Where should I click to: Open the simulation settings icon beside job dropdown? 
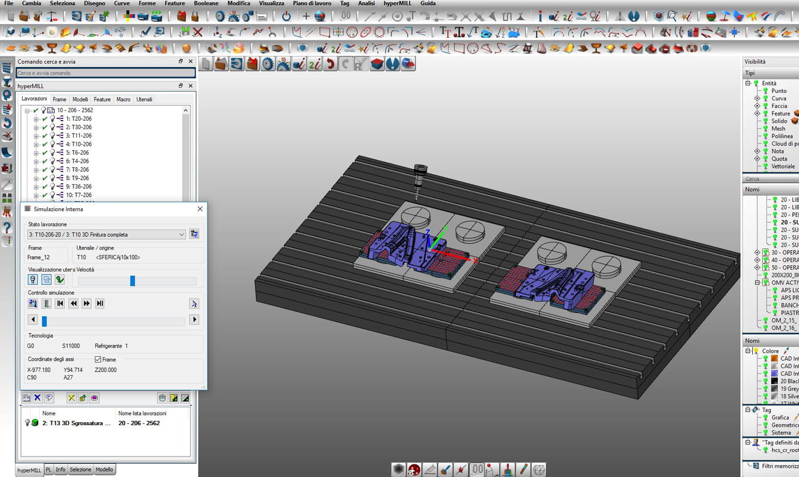click(194, 234)
